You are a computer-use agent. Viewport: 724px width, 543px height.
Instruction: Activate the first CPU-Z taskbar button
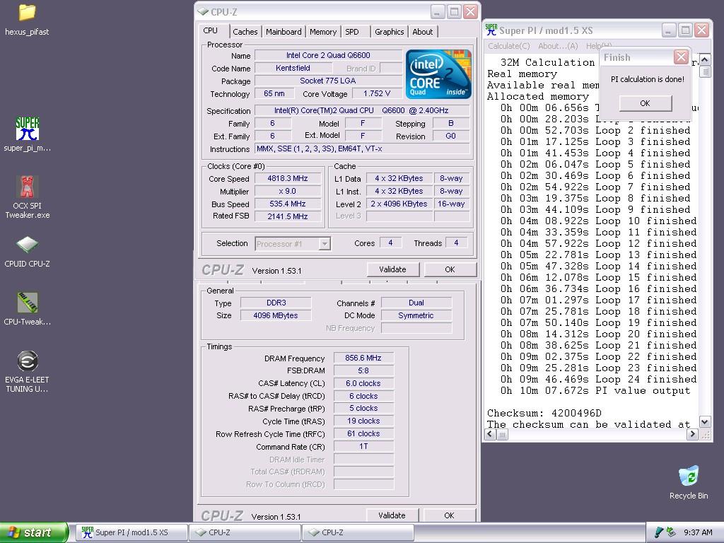pos(245,532)
